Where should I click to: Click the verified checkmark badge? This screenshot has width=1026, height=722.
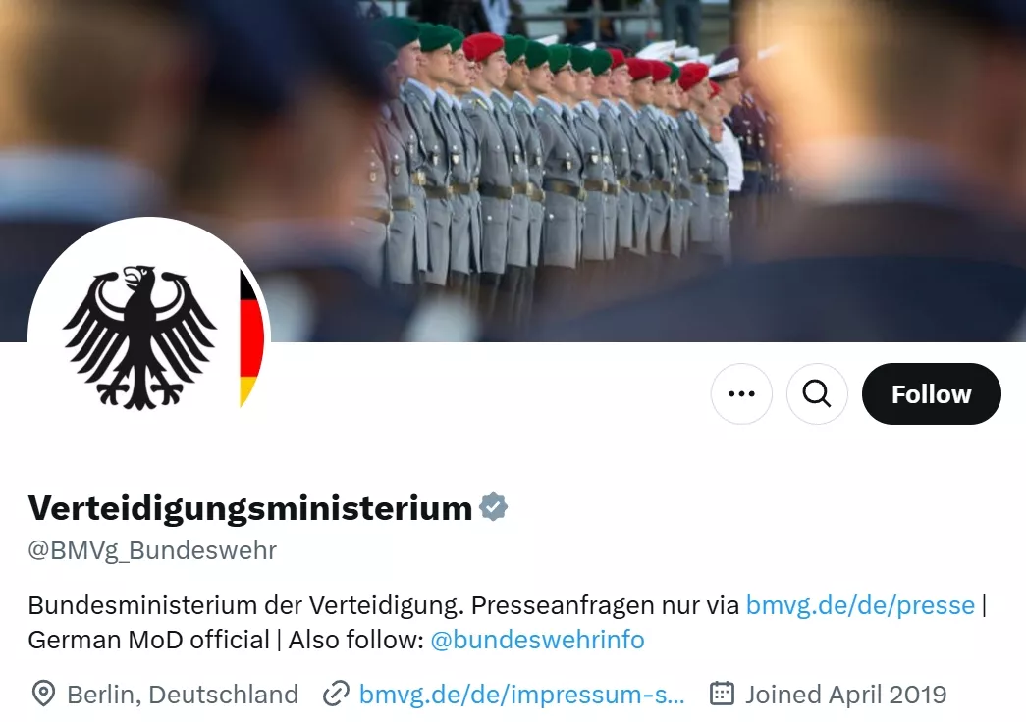[x=494, y=507]
